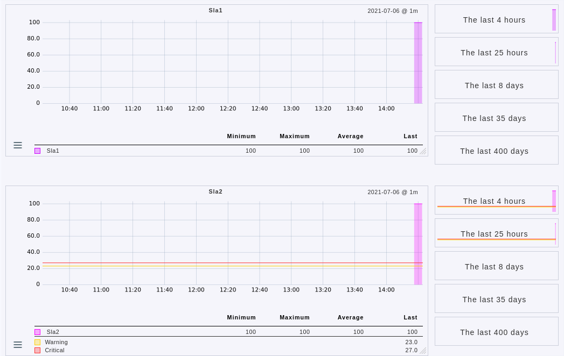The width and height of the screenshot is (564, 356).
Task: Click the pink Sla1 legend color swatch
Action: point(37,151)
